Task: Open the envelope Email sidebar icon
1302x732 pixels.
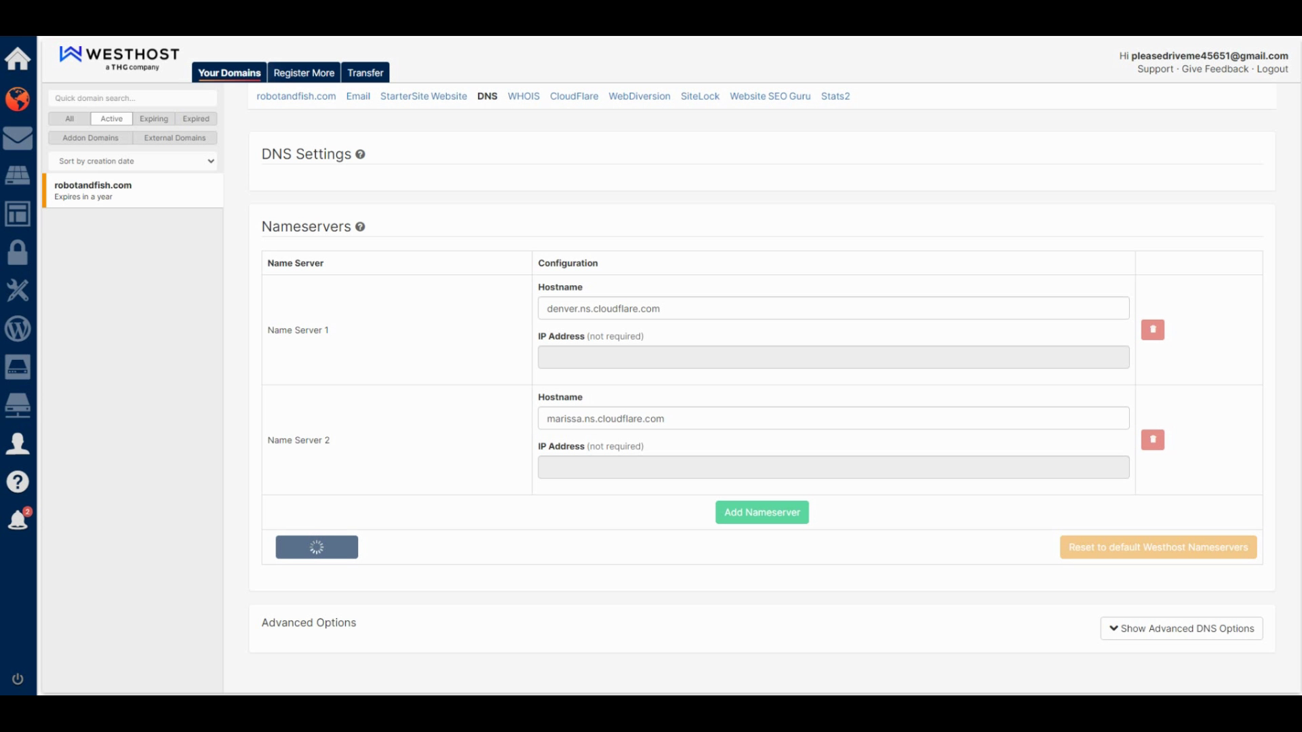Action: [18, 138]
